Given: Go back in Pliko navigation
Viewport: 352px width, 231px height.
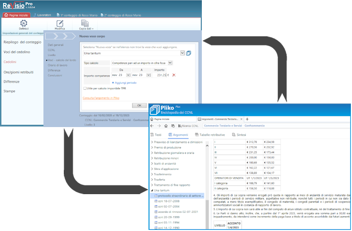Looking at the screenshot, I should (152, 126).
